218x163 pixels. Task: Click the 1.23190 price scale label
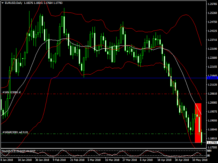212,49
